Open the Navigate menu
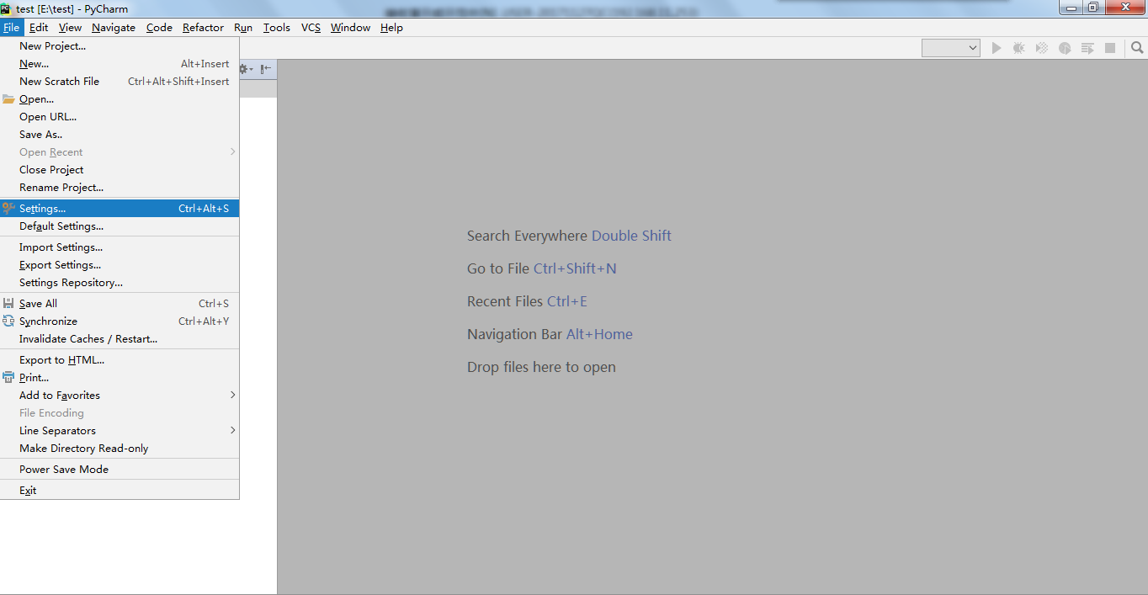The image size is (1148, 595). [114, 28]
